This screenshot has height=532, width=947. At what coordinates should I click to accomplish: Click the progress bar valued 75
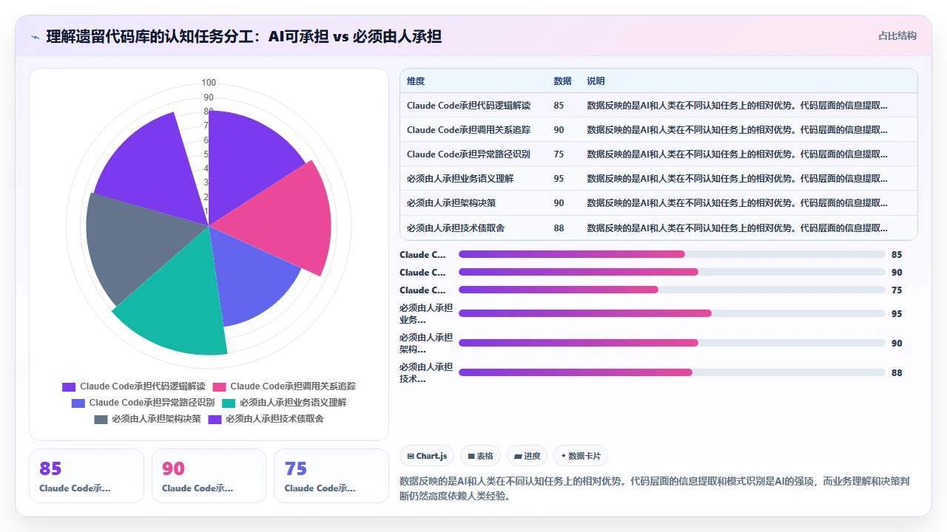tap(672, 290)
